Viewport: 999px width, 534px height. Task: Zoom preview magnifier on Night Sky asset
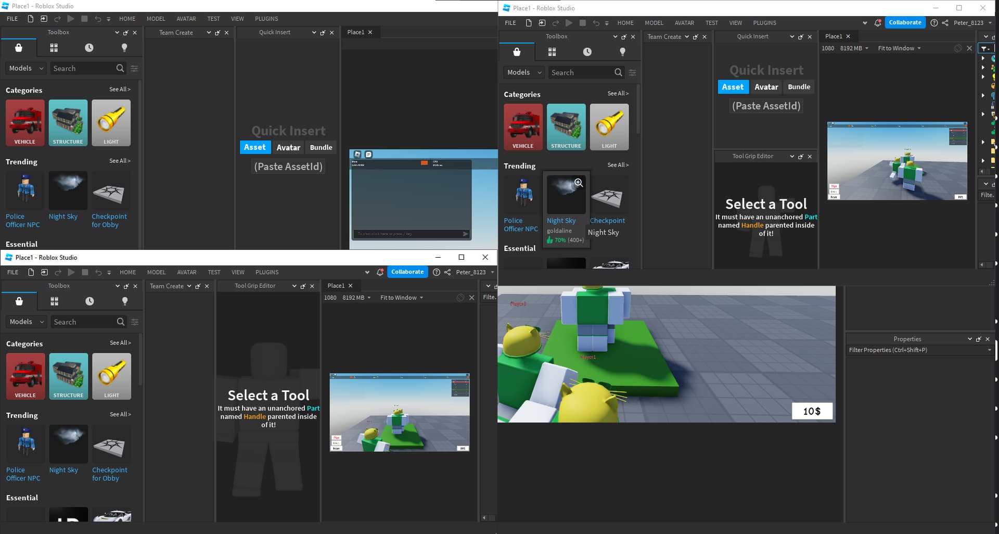(579, 183)
